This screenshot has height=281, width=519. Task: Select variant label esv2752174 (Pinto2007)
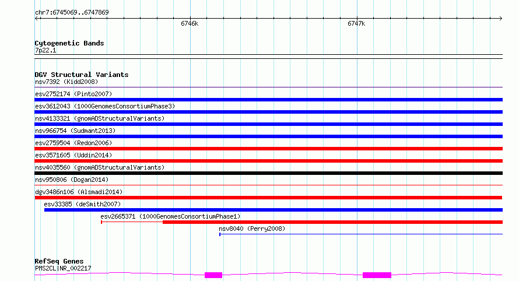(73, 94)
